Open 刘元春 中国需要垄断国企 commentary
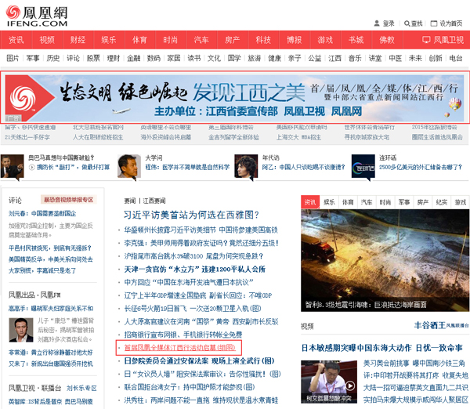The height and width of the screenshot is (409, 470). click(42, 213)
